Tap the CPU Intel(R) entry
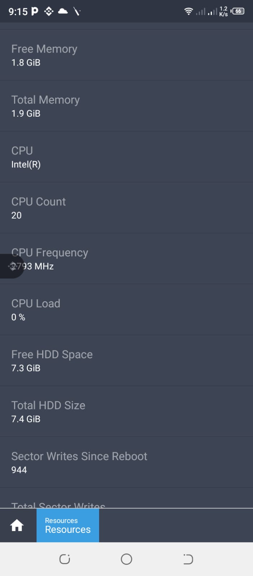The image size is (253, 576). 126,157
